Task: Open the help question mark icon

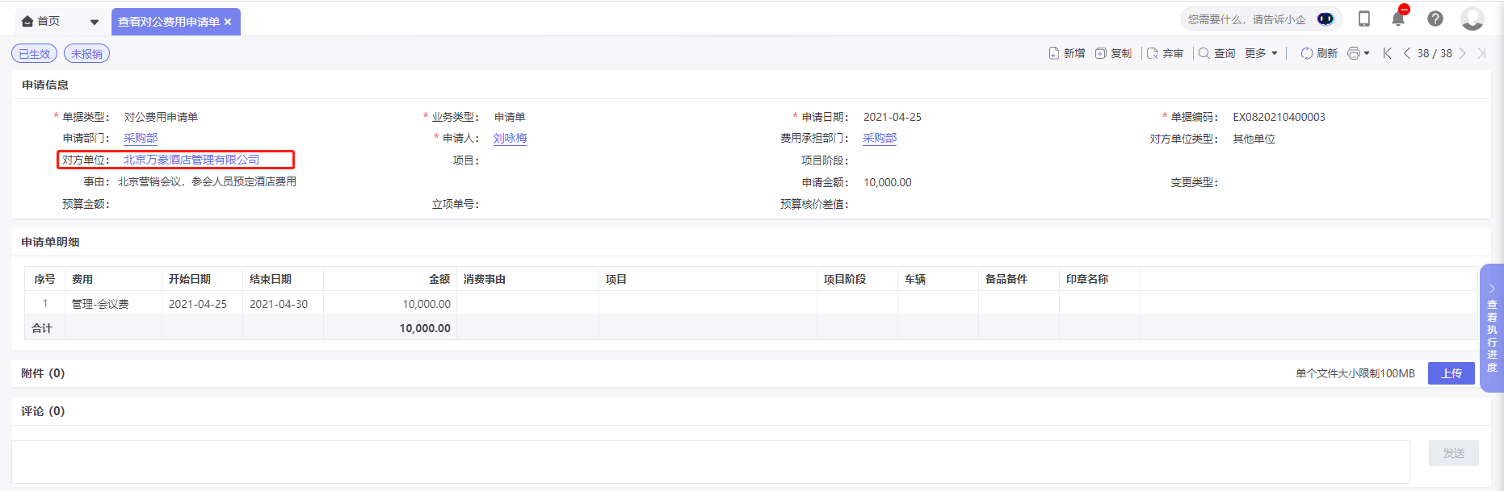Action: tap(1435, 19)
